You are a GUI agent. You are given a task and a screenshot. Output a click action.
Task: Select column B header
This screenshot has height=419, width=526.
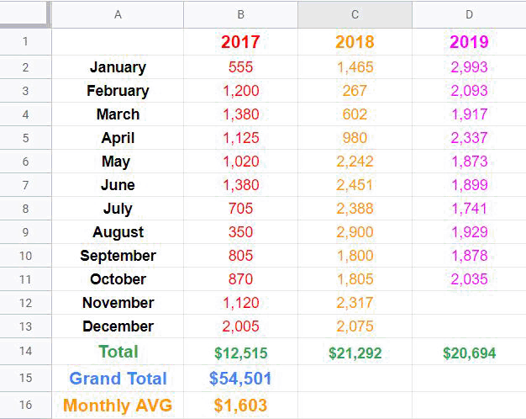241,14
